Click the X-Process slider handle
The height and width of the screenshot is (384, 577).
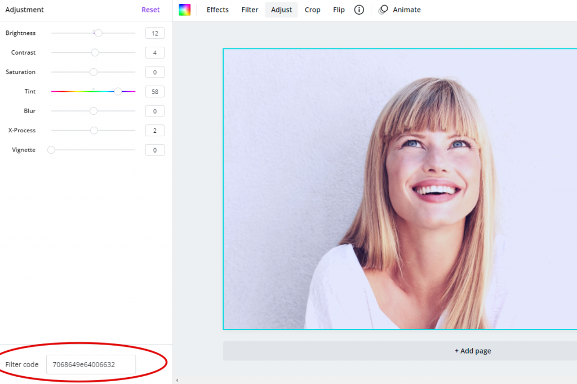(94, 131)
